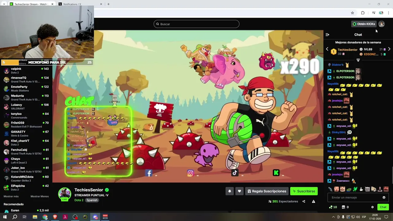This screenshot has width=393, height=221.
Task: Expand the top donors leaderboard handle
Action: [358, 60]
